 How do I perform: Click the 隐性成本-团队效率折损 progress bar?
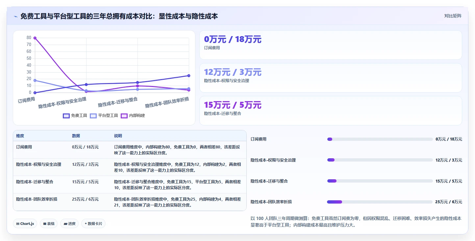point(380,202)
